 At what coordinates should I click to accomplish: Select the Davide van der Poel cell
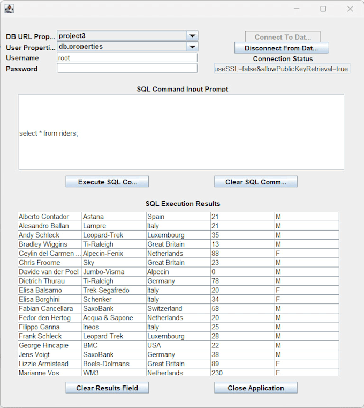[x=50, y=272]
